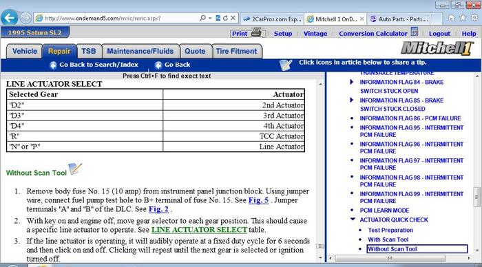Screen dimensions: 482x267
Task: Select the Tire Fitment tab
Action: pyautogui.click(x=236, y=52)
